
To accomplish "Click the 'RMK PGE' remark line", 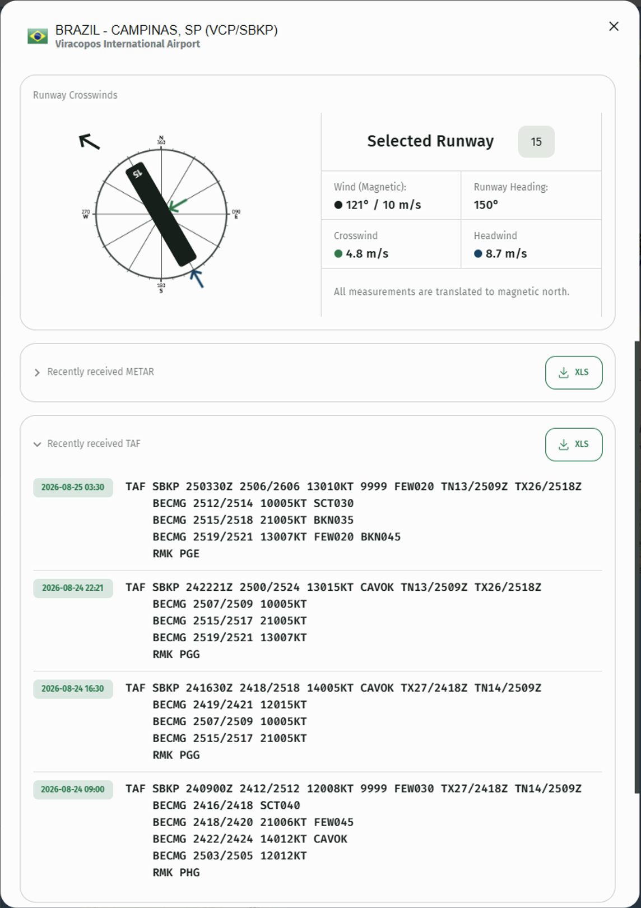I will click(x=176, y=554).
